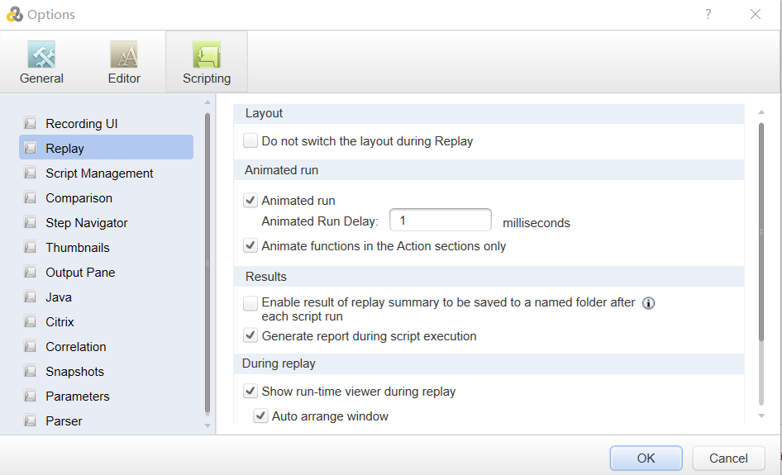The height and width of the screenshot is (475, 782).
Task: Open the General options tab
Action: pyautogui.click(x=41, y=62)
